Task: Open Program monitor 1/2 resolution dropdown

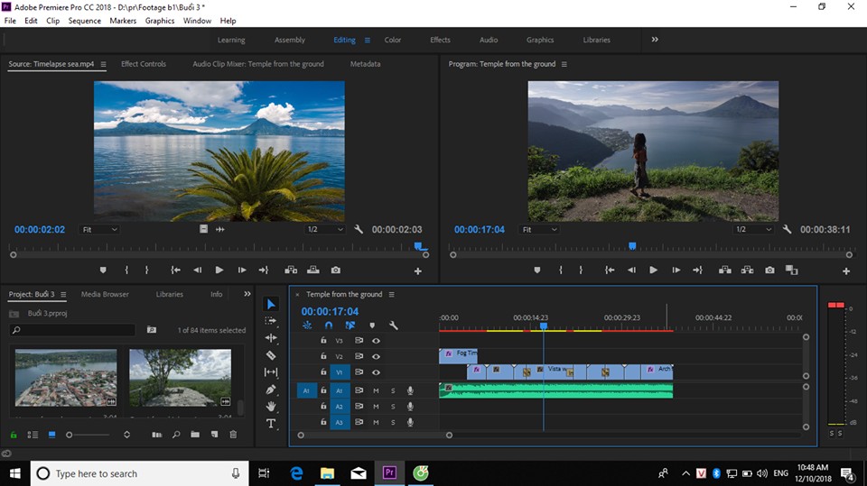Action: 753,229
